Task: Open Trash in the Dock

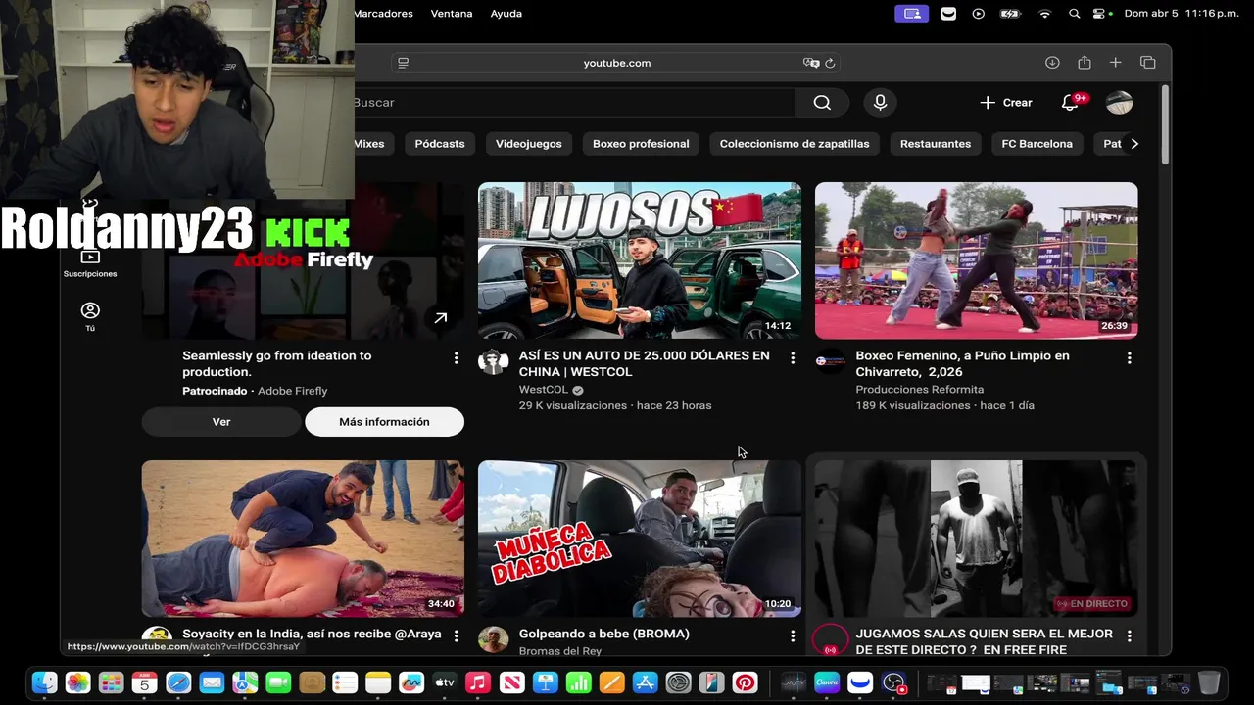Action: point(1209,682)
